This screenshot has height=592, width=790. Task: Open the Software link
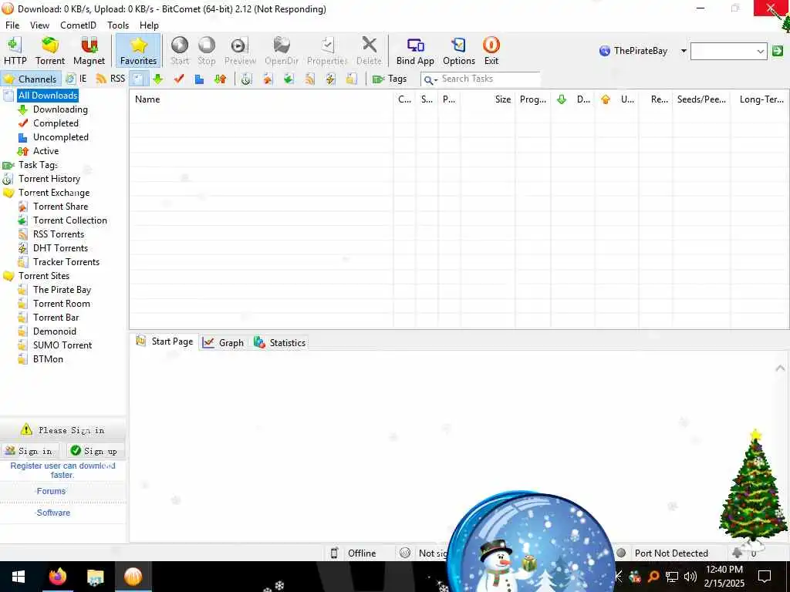point(53,513)
